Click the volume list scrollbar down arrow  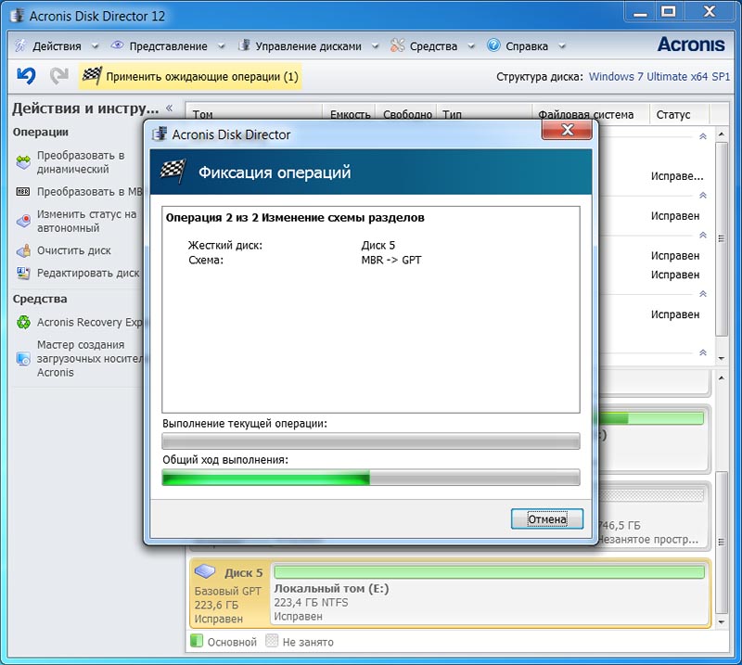[x=722, y=358]
